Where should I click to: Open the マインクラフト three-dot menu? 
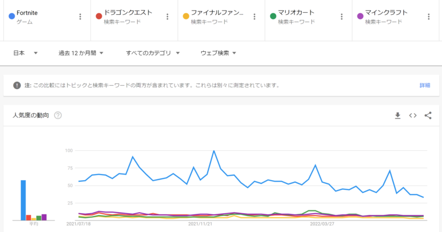pos(429,17)
